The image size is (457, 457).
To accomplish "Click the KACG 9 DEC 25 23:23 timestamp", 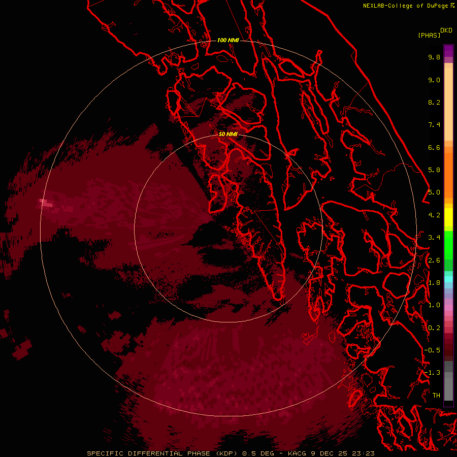I will [331, 453].
